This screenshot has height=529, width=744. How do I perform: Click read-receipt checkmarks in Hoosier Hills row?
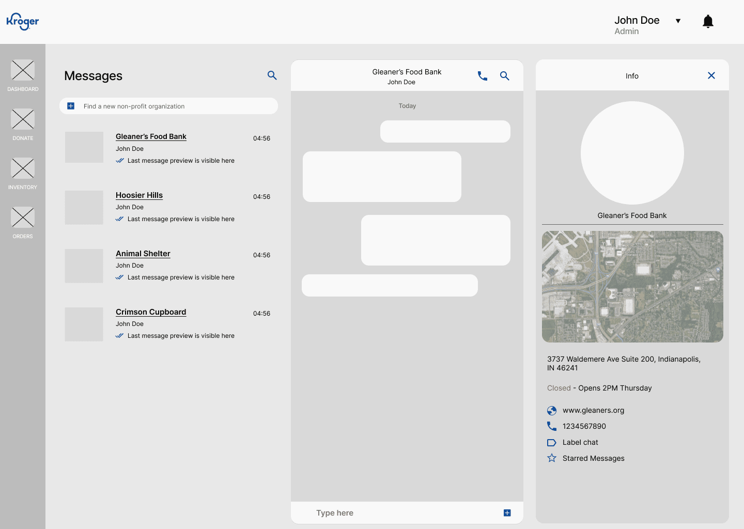(x=119, y=219)
